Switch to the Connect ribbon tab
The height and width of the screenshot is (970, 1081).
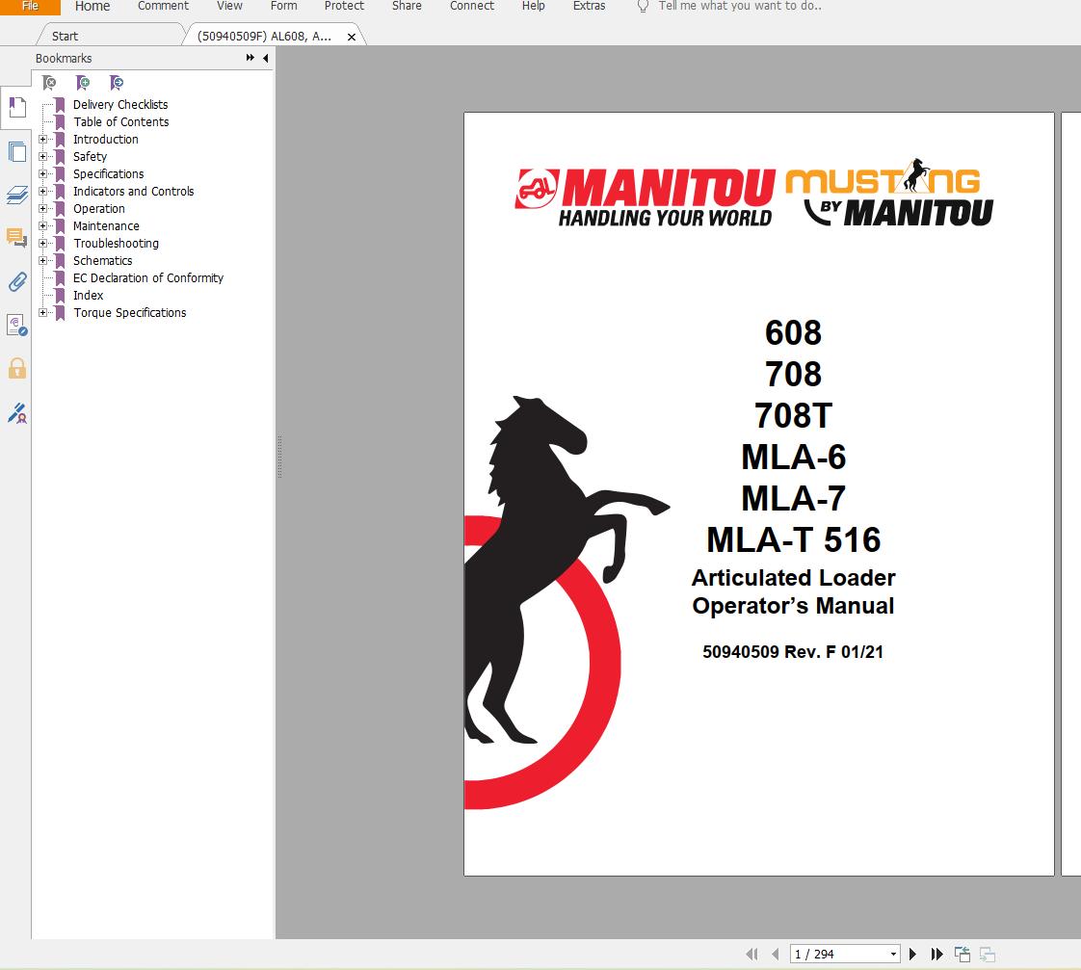pos(471,6)
